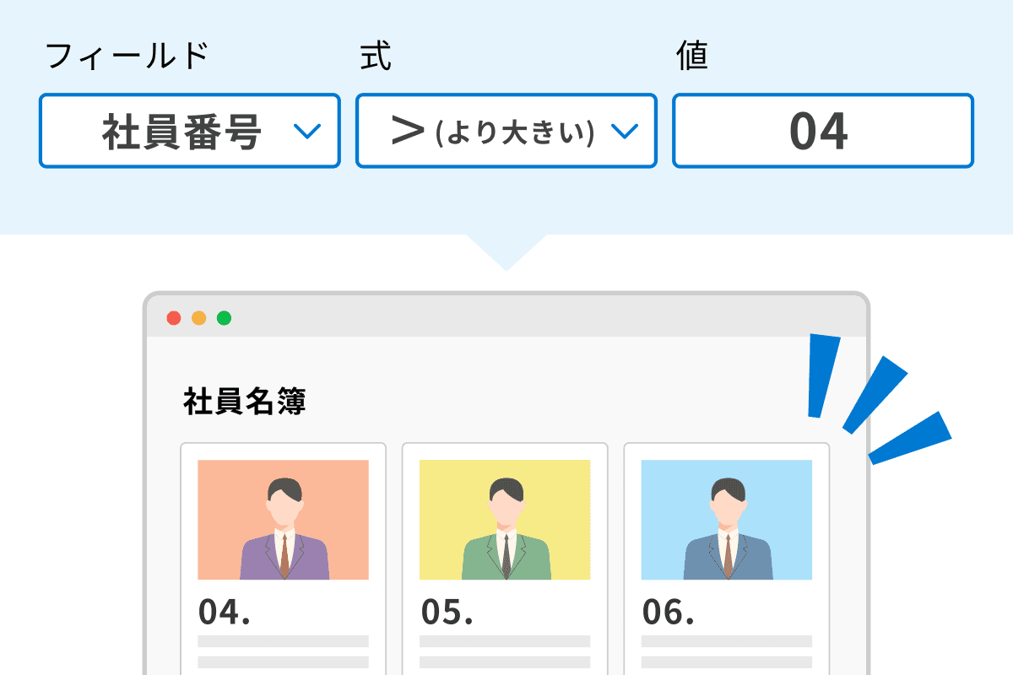Open the 社員番号 field dropdown
Image resolution: width=1013 pixels, height=675 pixels.
click(x=190, y=131)
